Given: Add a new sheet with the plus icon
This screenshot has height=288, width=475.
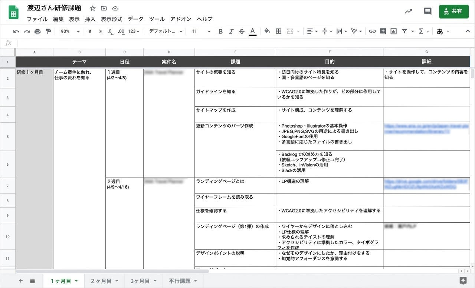Looking at the screenshot, I should [21, 281].
